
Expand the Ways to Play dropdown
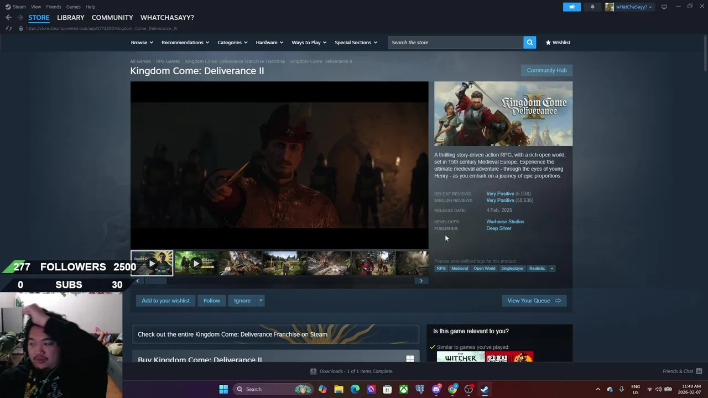(x=309, y=43)
